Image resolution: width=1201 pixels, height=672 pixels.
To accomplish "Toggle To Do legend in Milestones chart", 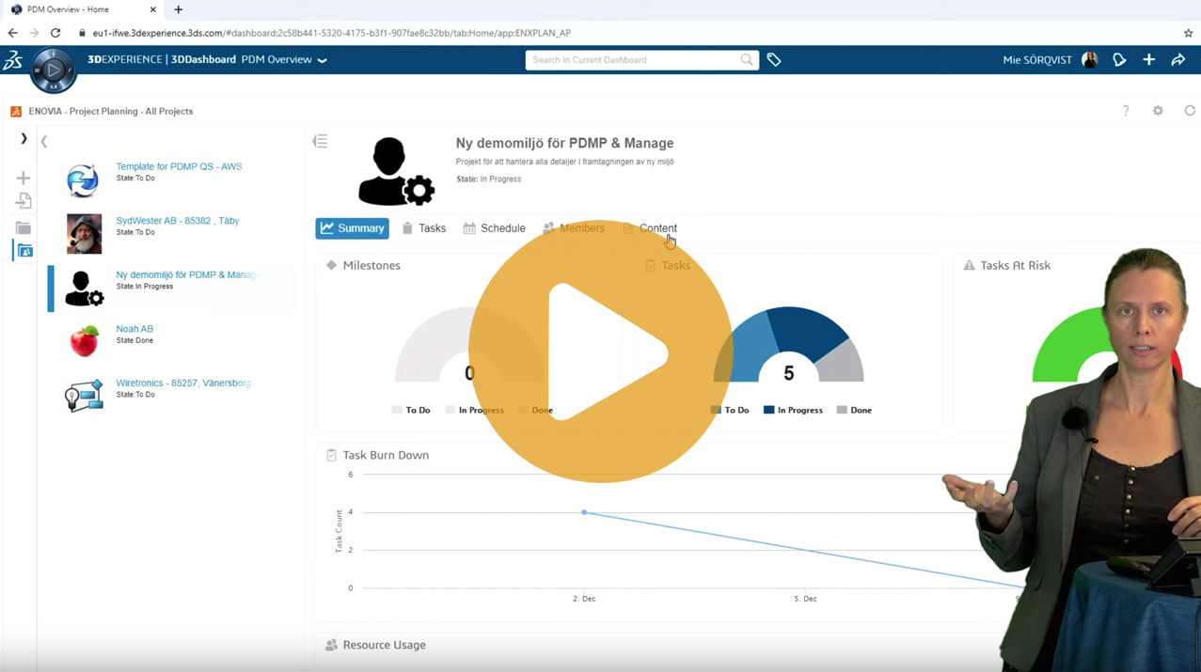I will click(411, 411).
